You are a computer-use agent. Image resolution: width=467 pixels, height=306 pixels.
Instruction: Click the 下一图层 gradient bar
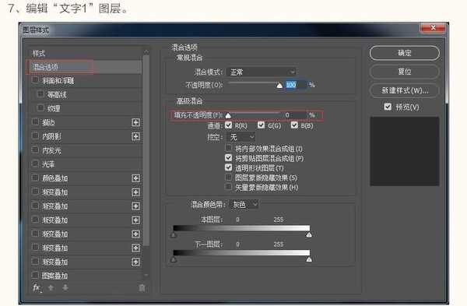tap(241, 253)
